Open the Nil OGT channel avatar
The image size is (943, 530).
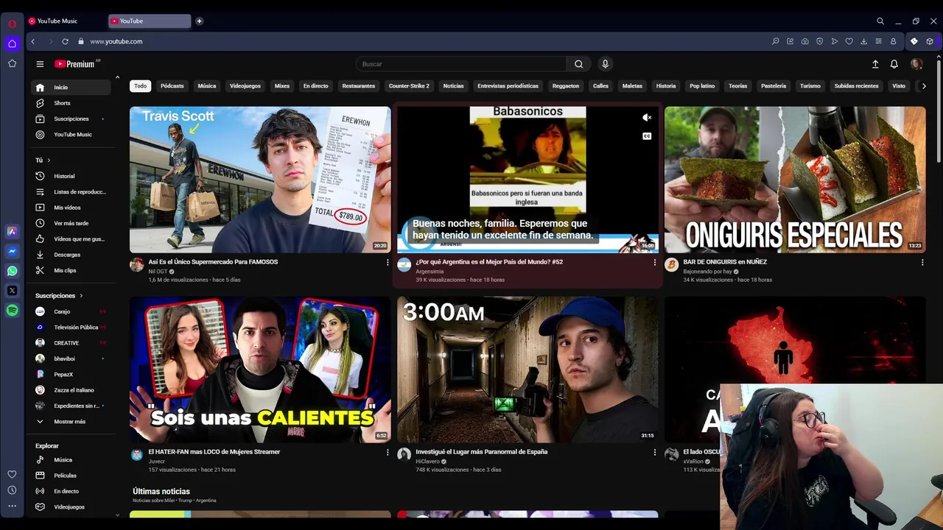(x=136, y=265)
